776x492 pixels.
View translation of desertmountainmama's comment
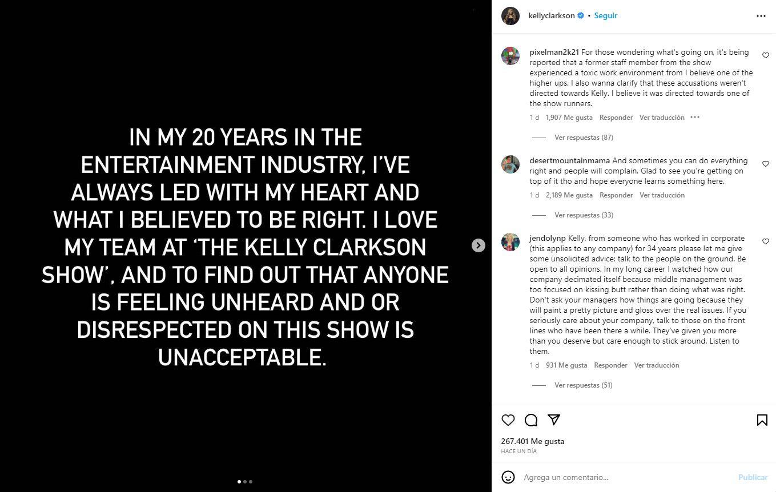[x=662, y=195]
